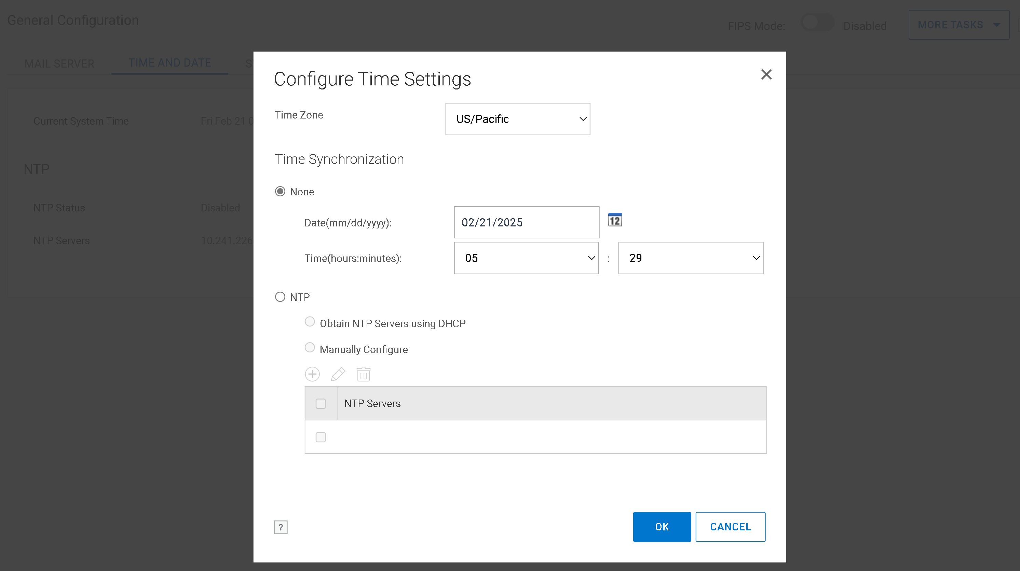Choose the Manually Configure option
The height and width of the screenshot is (571, 1020).
pos(310,348)
